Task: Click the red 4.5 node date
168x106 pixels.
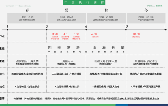Action: click(65, 34)
